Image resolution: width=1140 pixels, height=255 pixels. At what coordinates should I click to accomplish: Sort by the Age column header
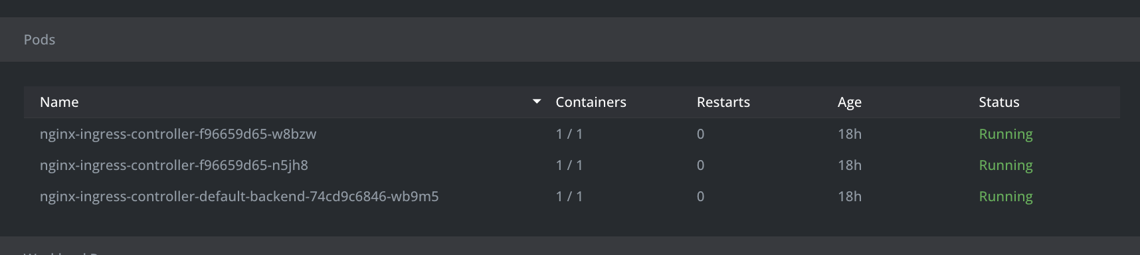[849, 102]
